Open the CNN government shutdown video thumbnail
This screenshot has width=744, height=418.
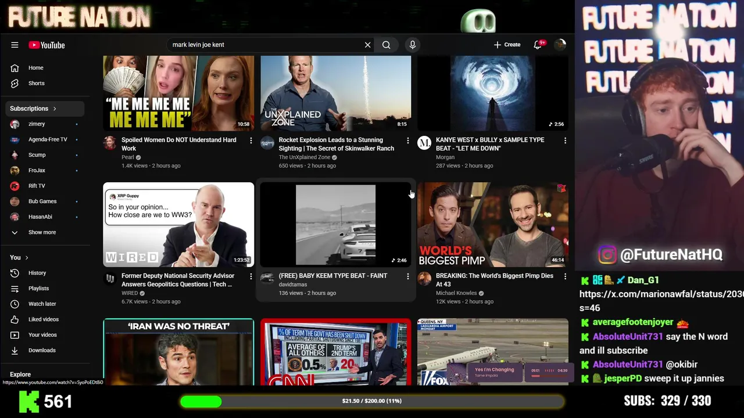(x=335, y=352)
